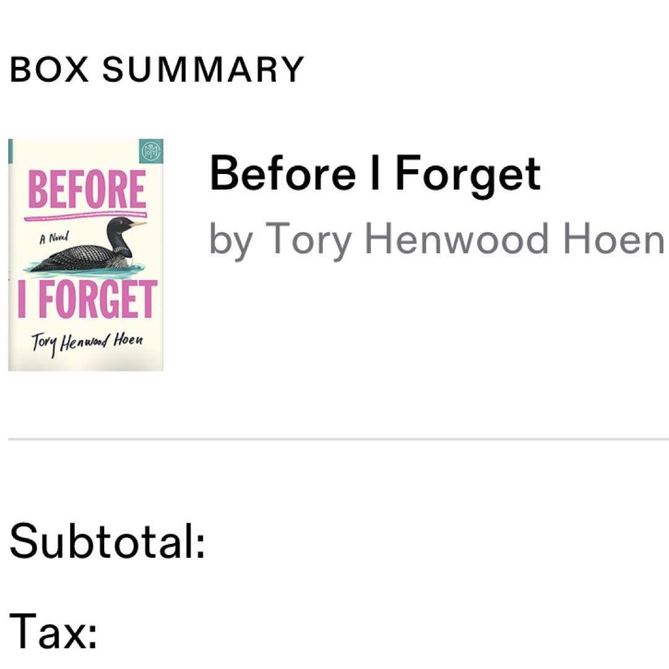Click the Subtotal label
This screenshot has width=669, height=669.
pos(107,539)
